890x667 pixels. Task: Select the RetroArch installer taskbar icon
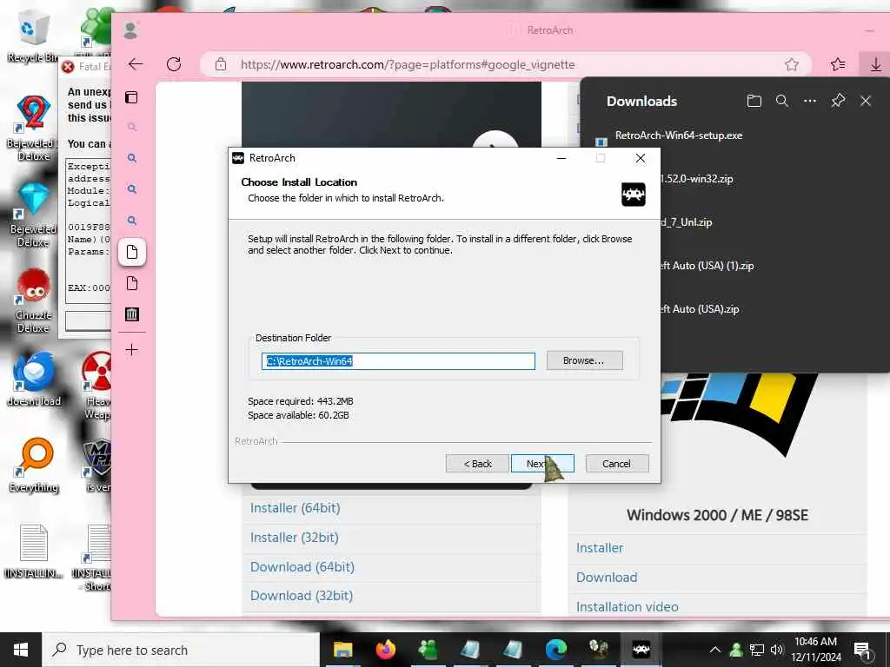(641, 650)
